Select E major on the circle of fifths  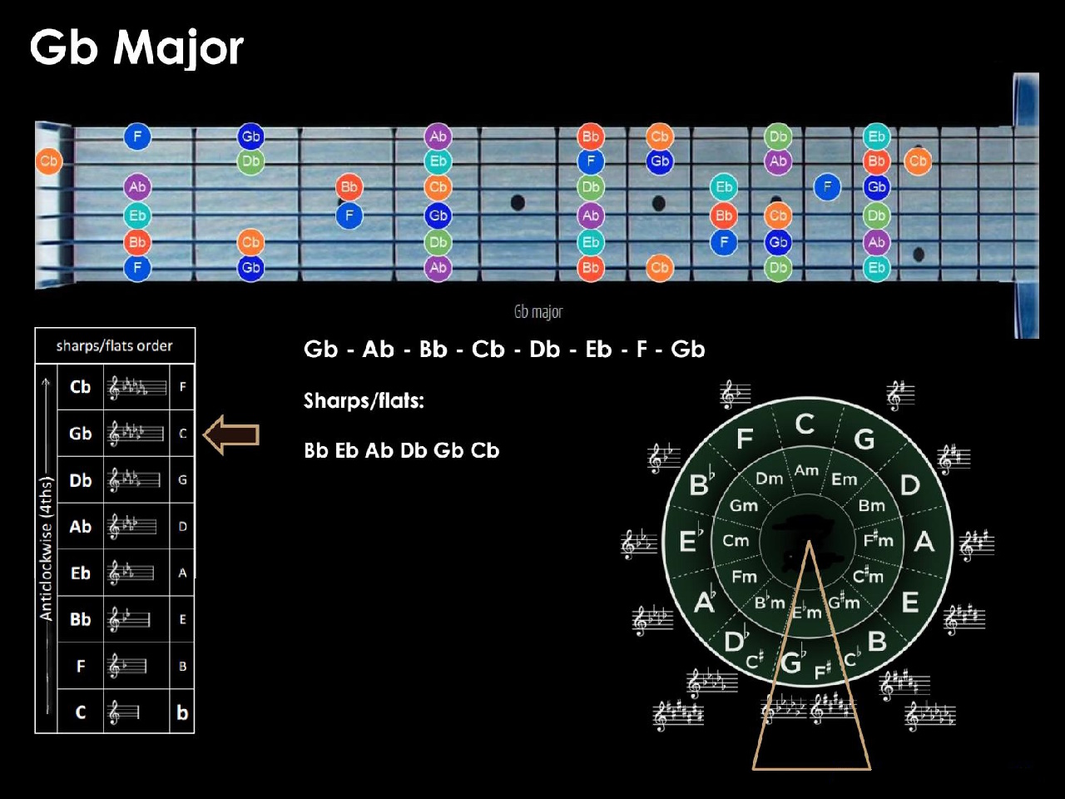pyautogui.click(x=910, y=602)
